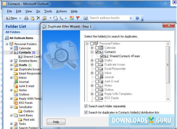Toggle Search each folder separately checkbox
177x129 pixels.
[86, 106]
